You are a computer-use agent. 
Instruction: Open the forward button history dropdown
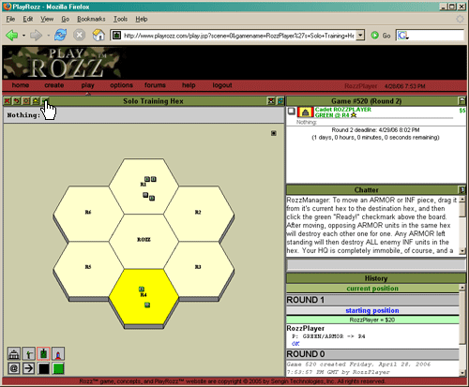click(x=48, y=36)
